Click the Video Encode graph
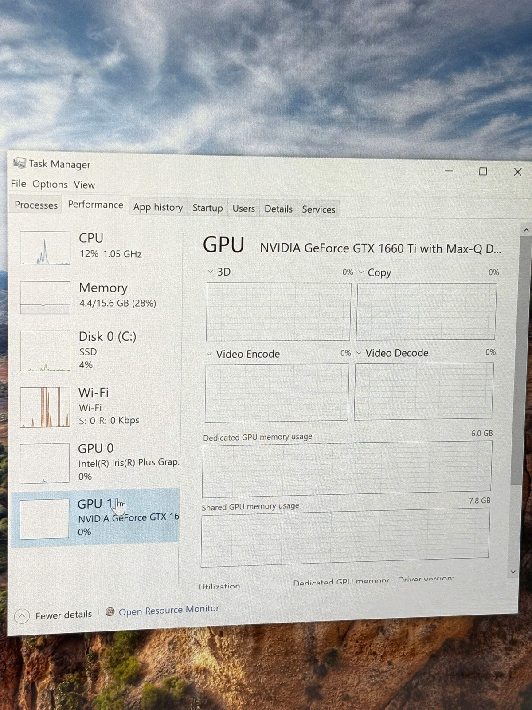The image size is (532, 710). [x=277, y=393]
